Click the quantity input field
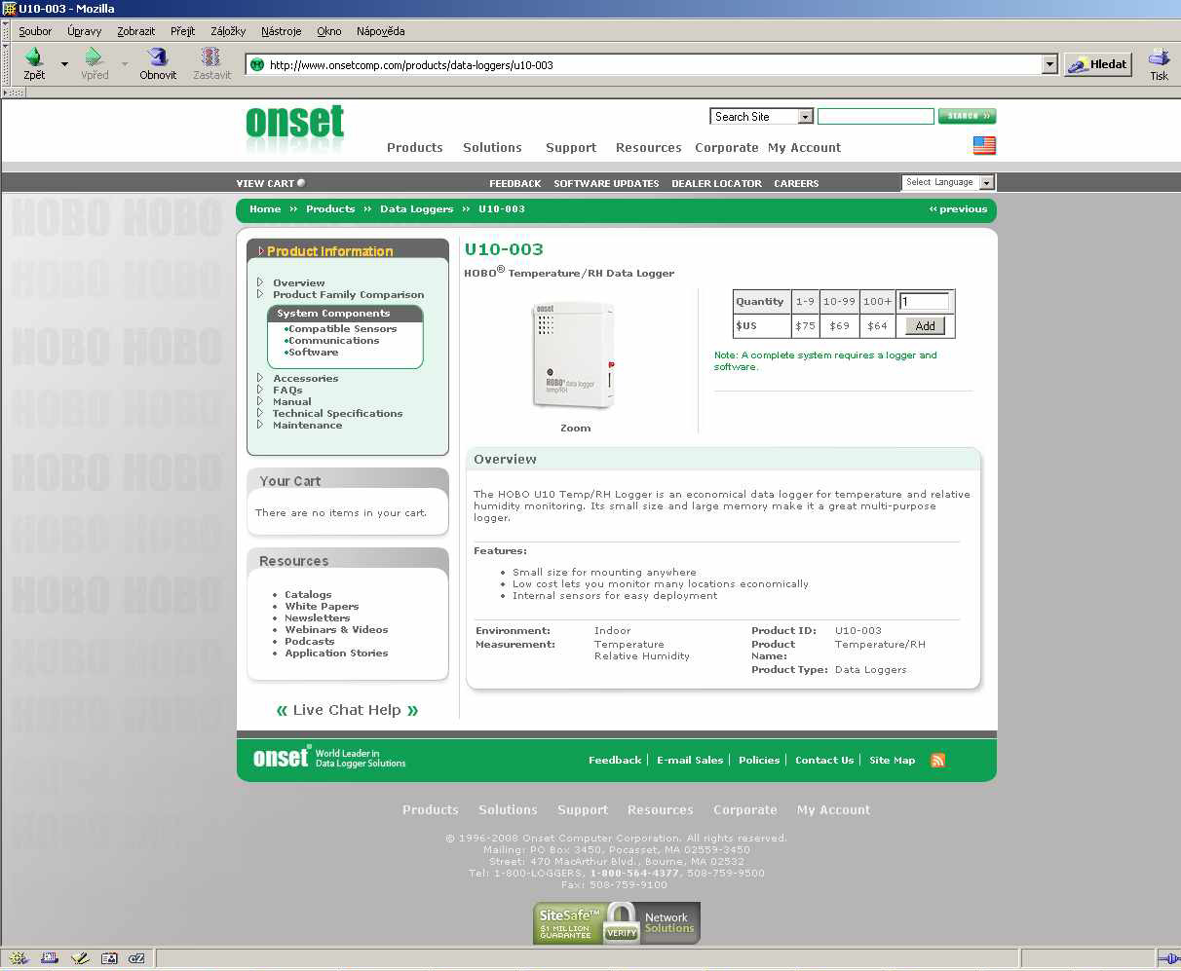The image size is (1181, 971). 924,302
